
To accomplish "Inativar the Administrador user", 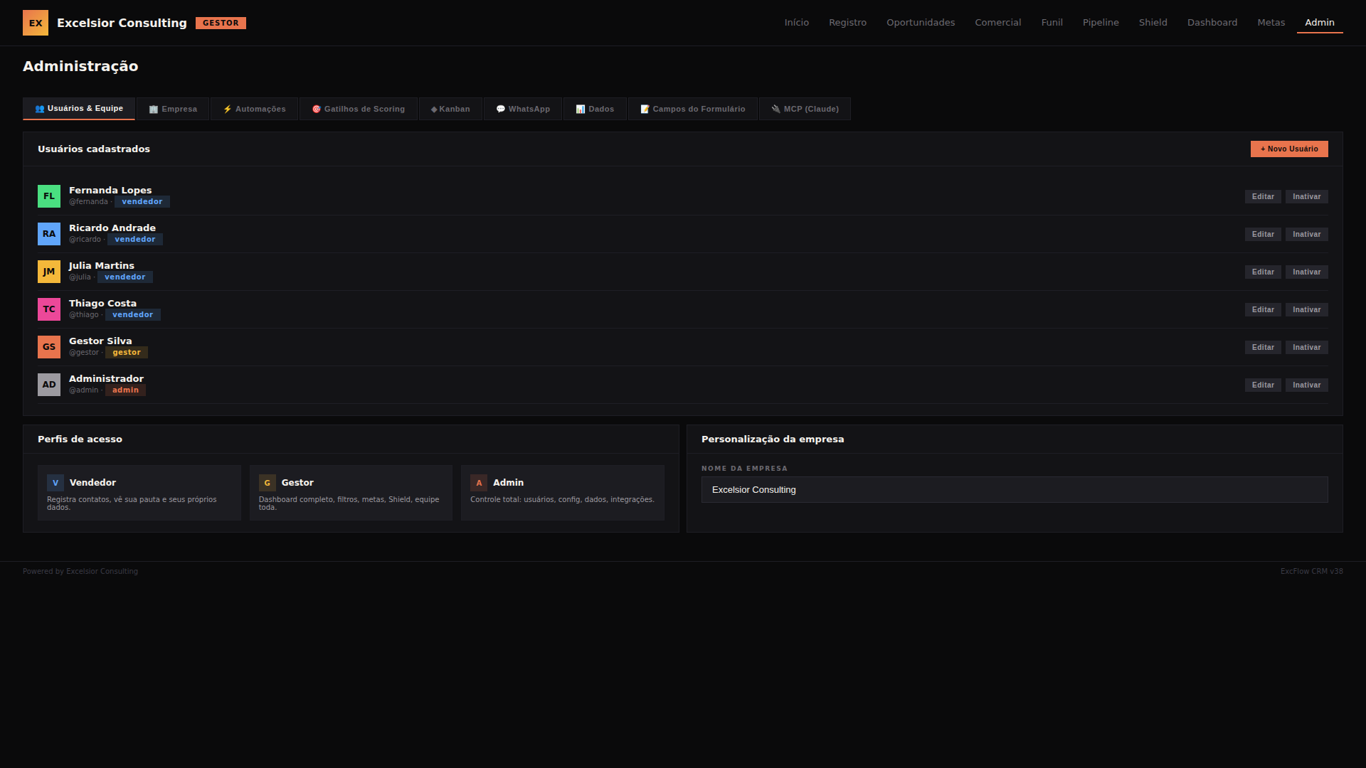I will click(x=1306, y=385).
